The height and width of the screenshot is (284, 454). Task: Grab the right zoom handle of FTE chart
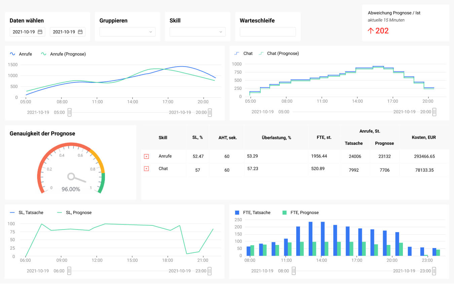[434, 271]
